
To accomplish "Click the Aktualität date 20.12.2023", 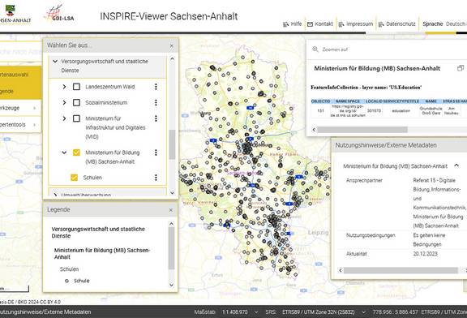I will click(425, 254).
